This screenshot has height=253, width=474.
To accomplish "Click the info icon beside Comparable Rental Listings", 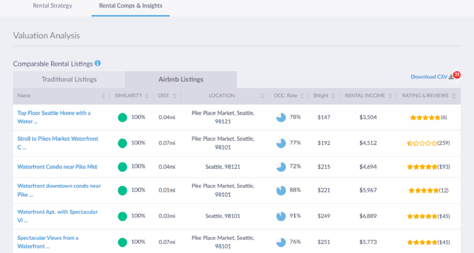I will [98, 63].
